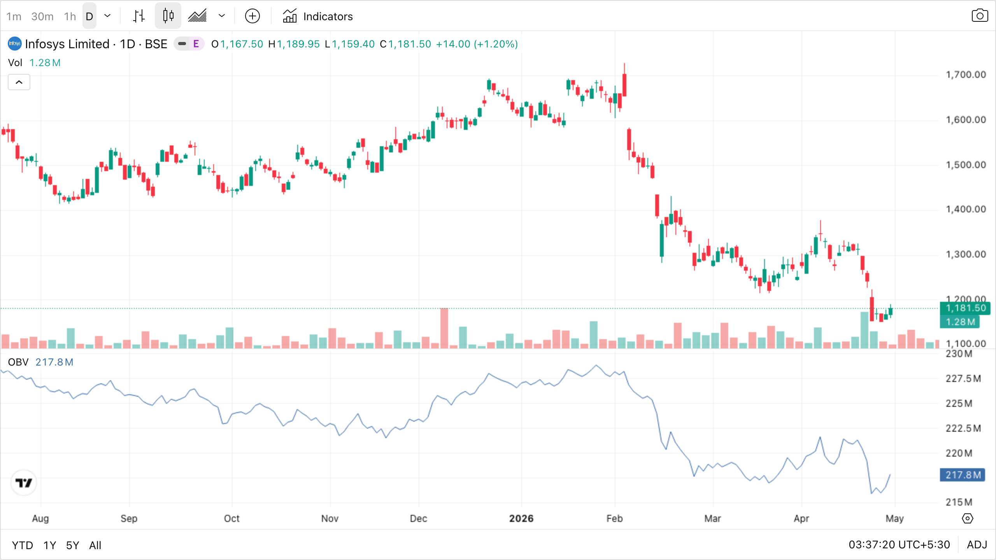Collapse the indicator legend with the chevron
Image resolution: width=996 pixels, height=560 pixels.
click(x=19, y=82)
